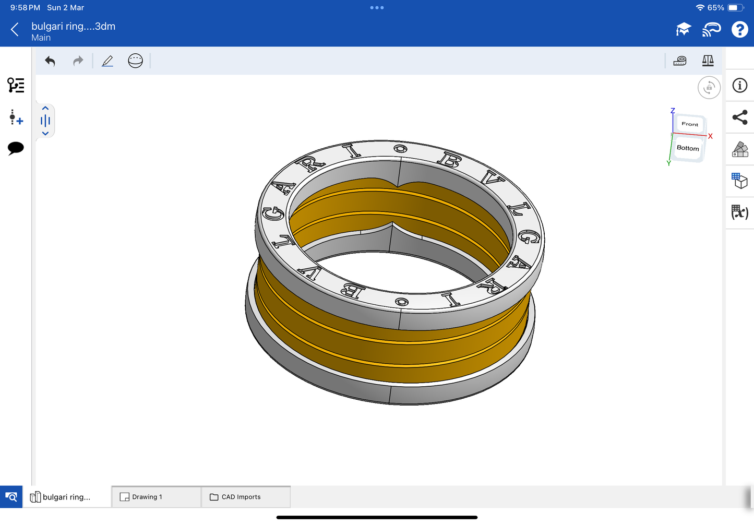The height and width of the screenshot is (524, 754).
Task: Toggle the document info panel
Action: [739, 86]
